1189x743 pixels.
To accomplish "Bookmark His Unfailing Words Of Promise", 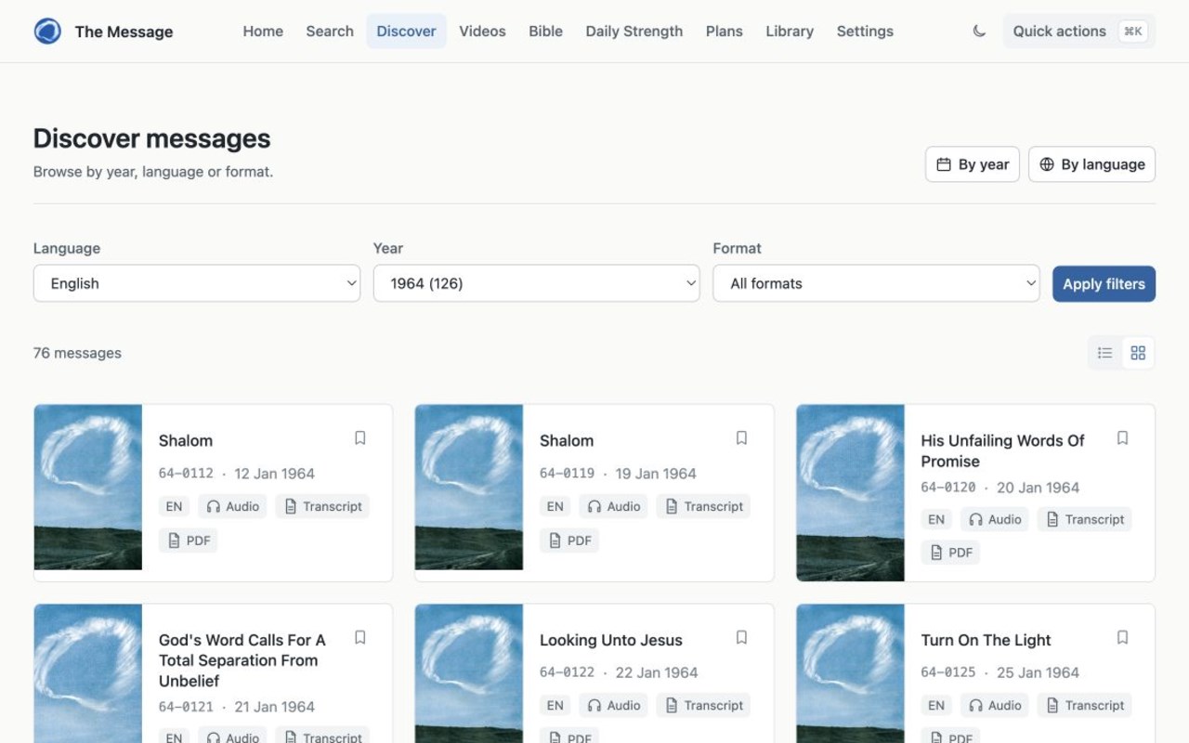I will (1122, 438).
